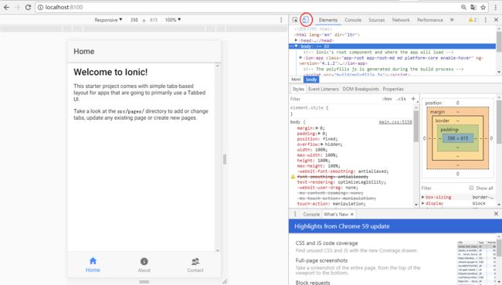Open the Network tab
Viewport: 502px width, 285px height.
coord(401,20)
